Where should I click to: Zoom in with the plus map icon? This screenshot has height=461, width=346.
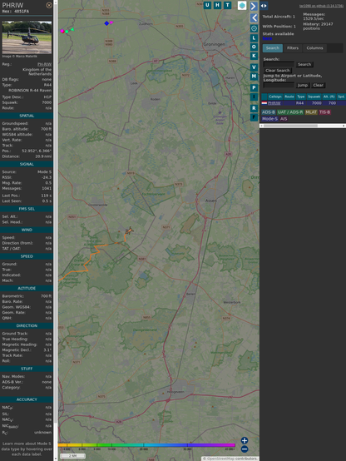pyautogui.click(x=245, y=440)
